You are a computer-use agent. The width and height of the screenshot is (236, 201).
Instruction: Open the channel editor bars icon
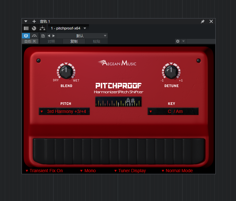[x=26, y=28]
